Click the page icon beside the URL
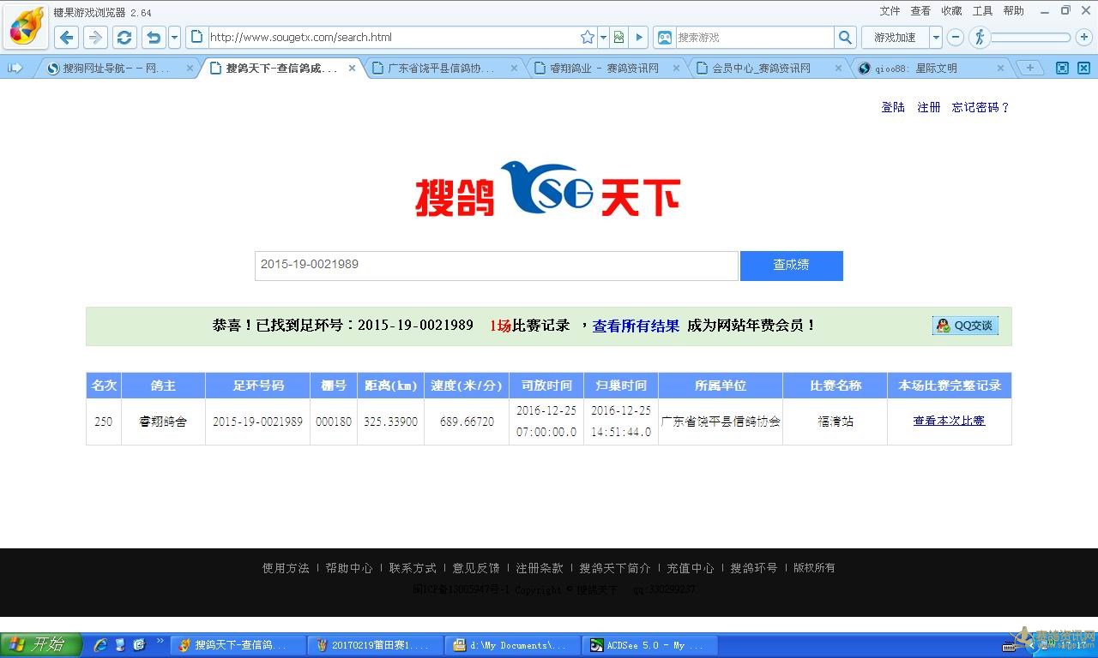This screenshot has height=658, width=1098. tap(197, 37)
